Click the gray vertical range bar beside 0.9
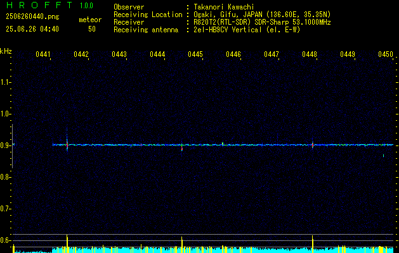399x253 pixels. 12,146
